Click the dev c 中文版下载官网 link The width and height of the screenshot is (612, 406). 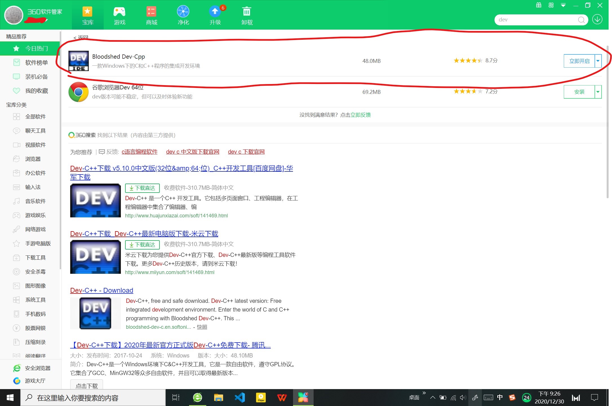pyautogui.click(x=192, y=152)
